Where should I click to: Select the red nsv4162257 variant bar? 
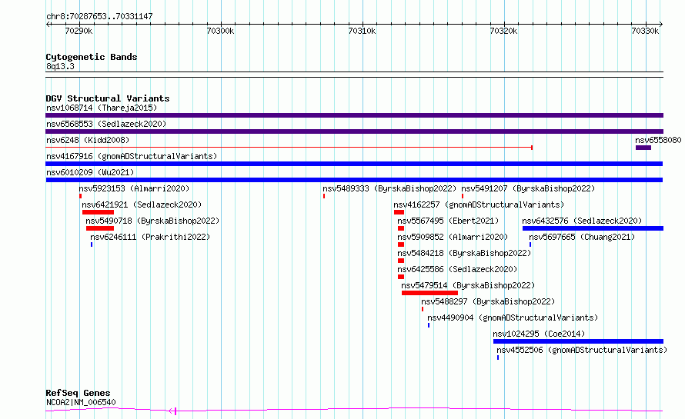coord(399,212)
